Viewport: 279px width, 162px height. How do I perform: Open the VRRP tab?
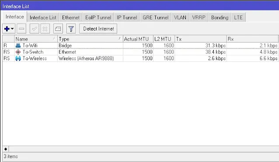pos(199,17)
